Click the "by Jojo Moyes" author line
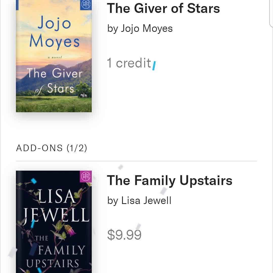273x273 pixels. click(140, 28)
